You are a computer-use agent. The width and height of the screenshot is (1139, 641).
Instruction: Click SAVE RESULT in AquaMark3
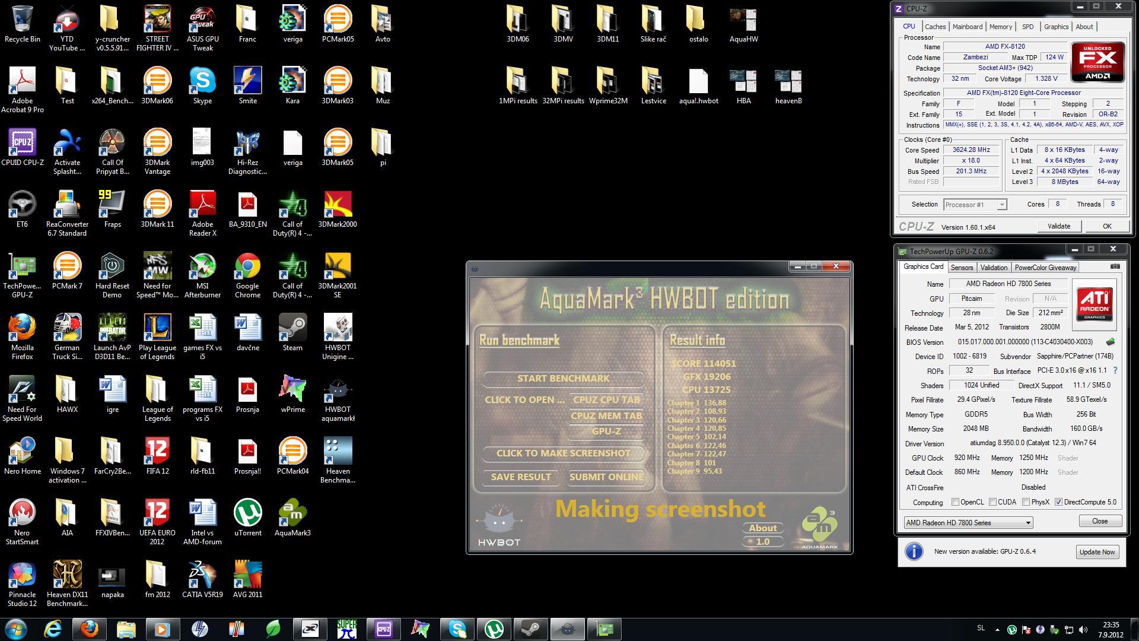point(521,477)
